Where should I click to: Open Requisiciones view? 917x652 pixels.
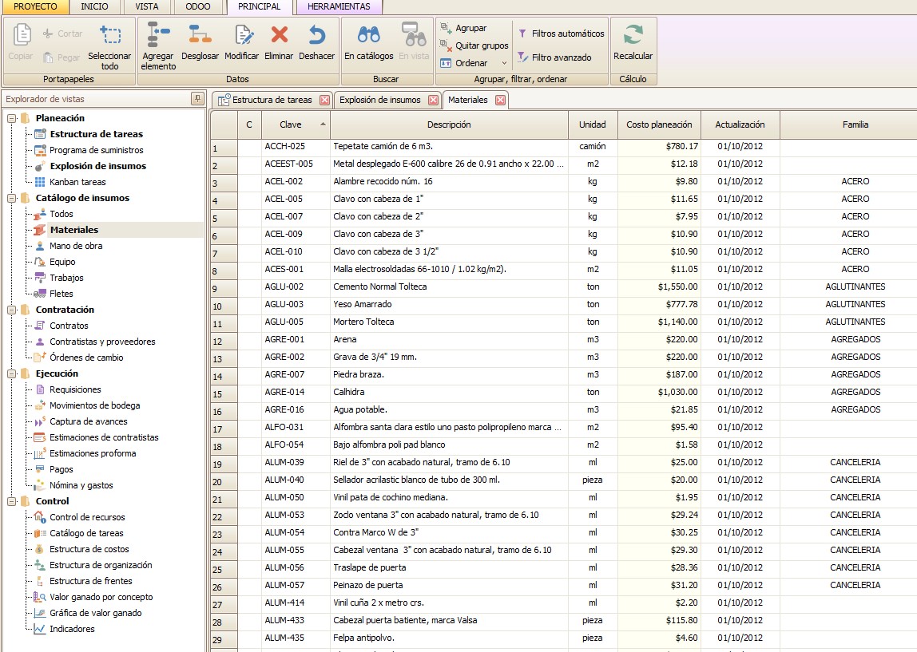click(75, 389)
